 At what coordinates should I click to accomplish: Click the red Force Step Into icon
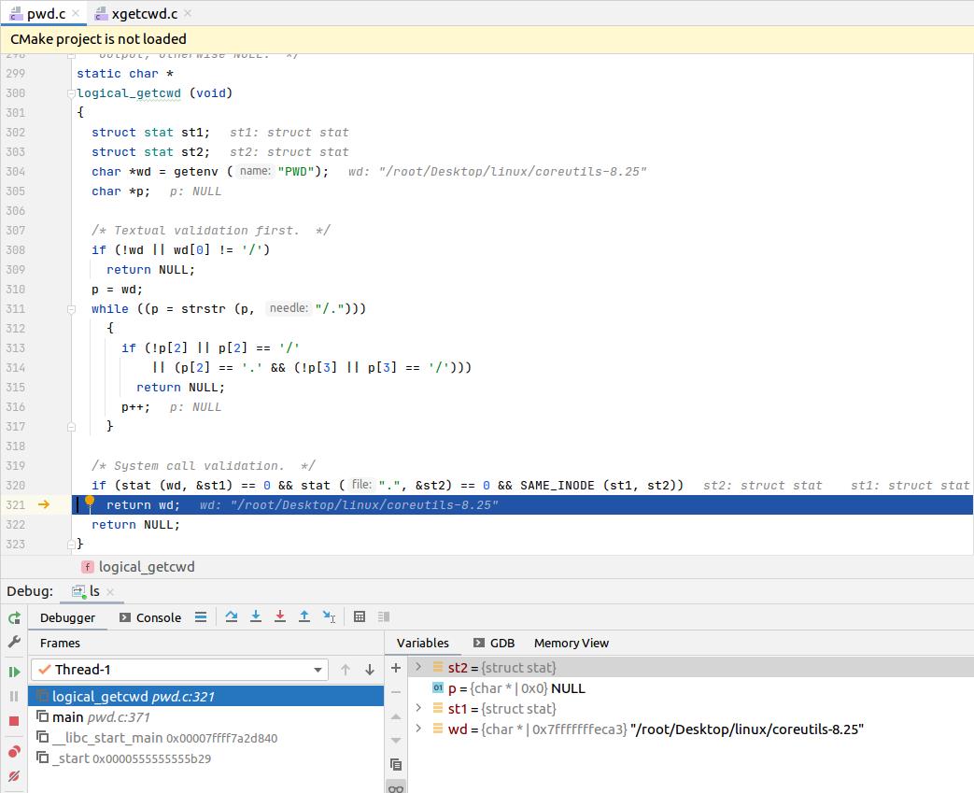pos(279,616)
